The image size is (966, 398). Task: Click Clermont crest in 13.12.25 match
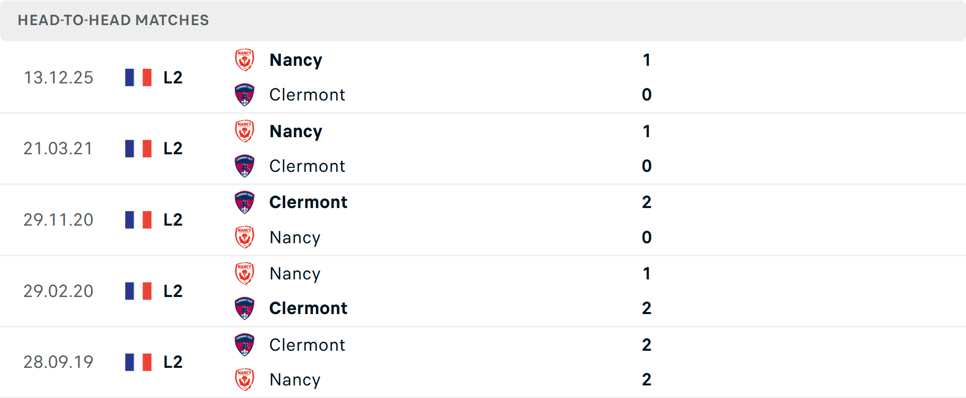pyautogui.click(x=245, y=95)
